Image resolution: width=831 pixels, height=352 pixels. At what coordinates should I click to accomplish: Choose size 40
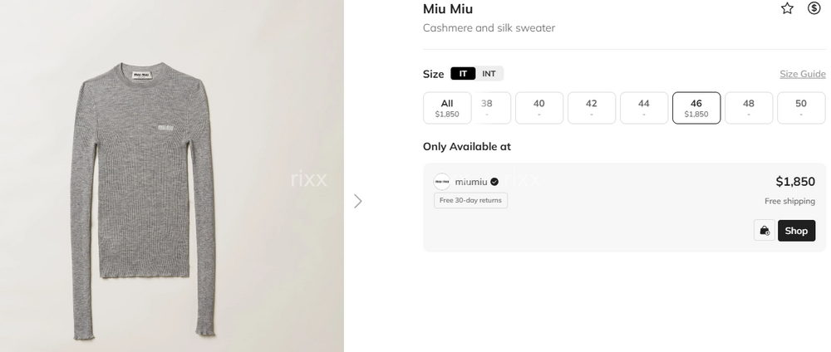[x=539, y=108]
